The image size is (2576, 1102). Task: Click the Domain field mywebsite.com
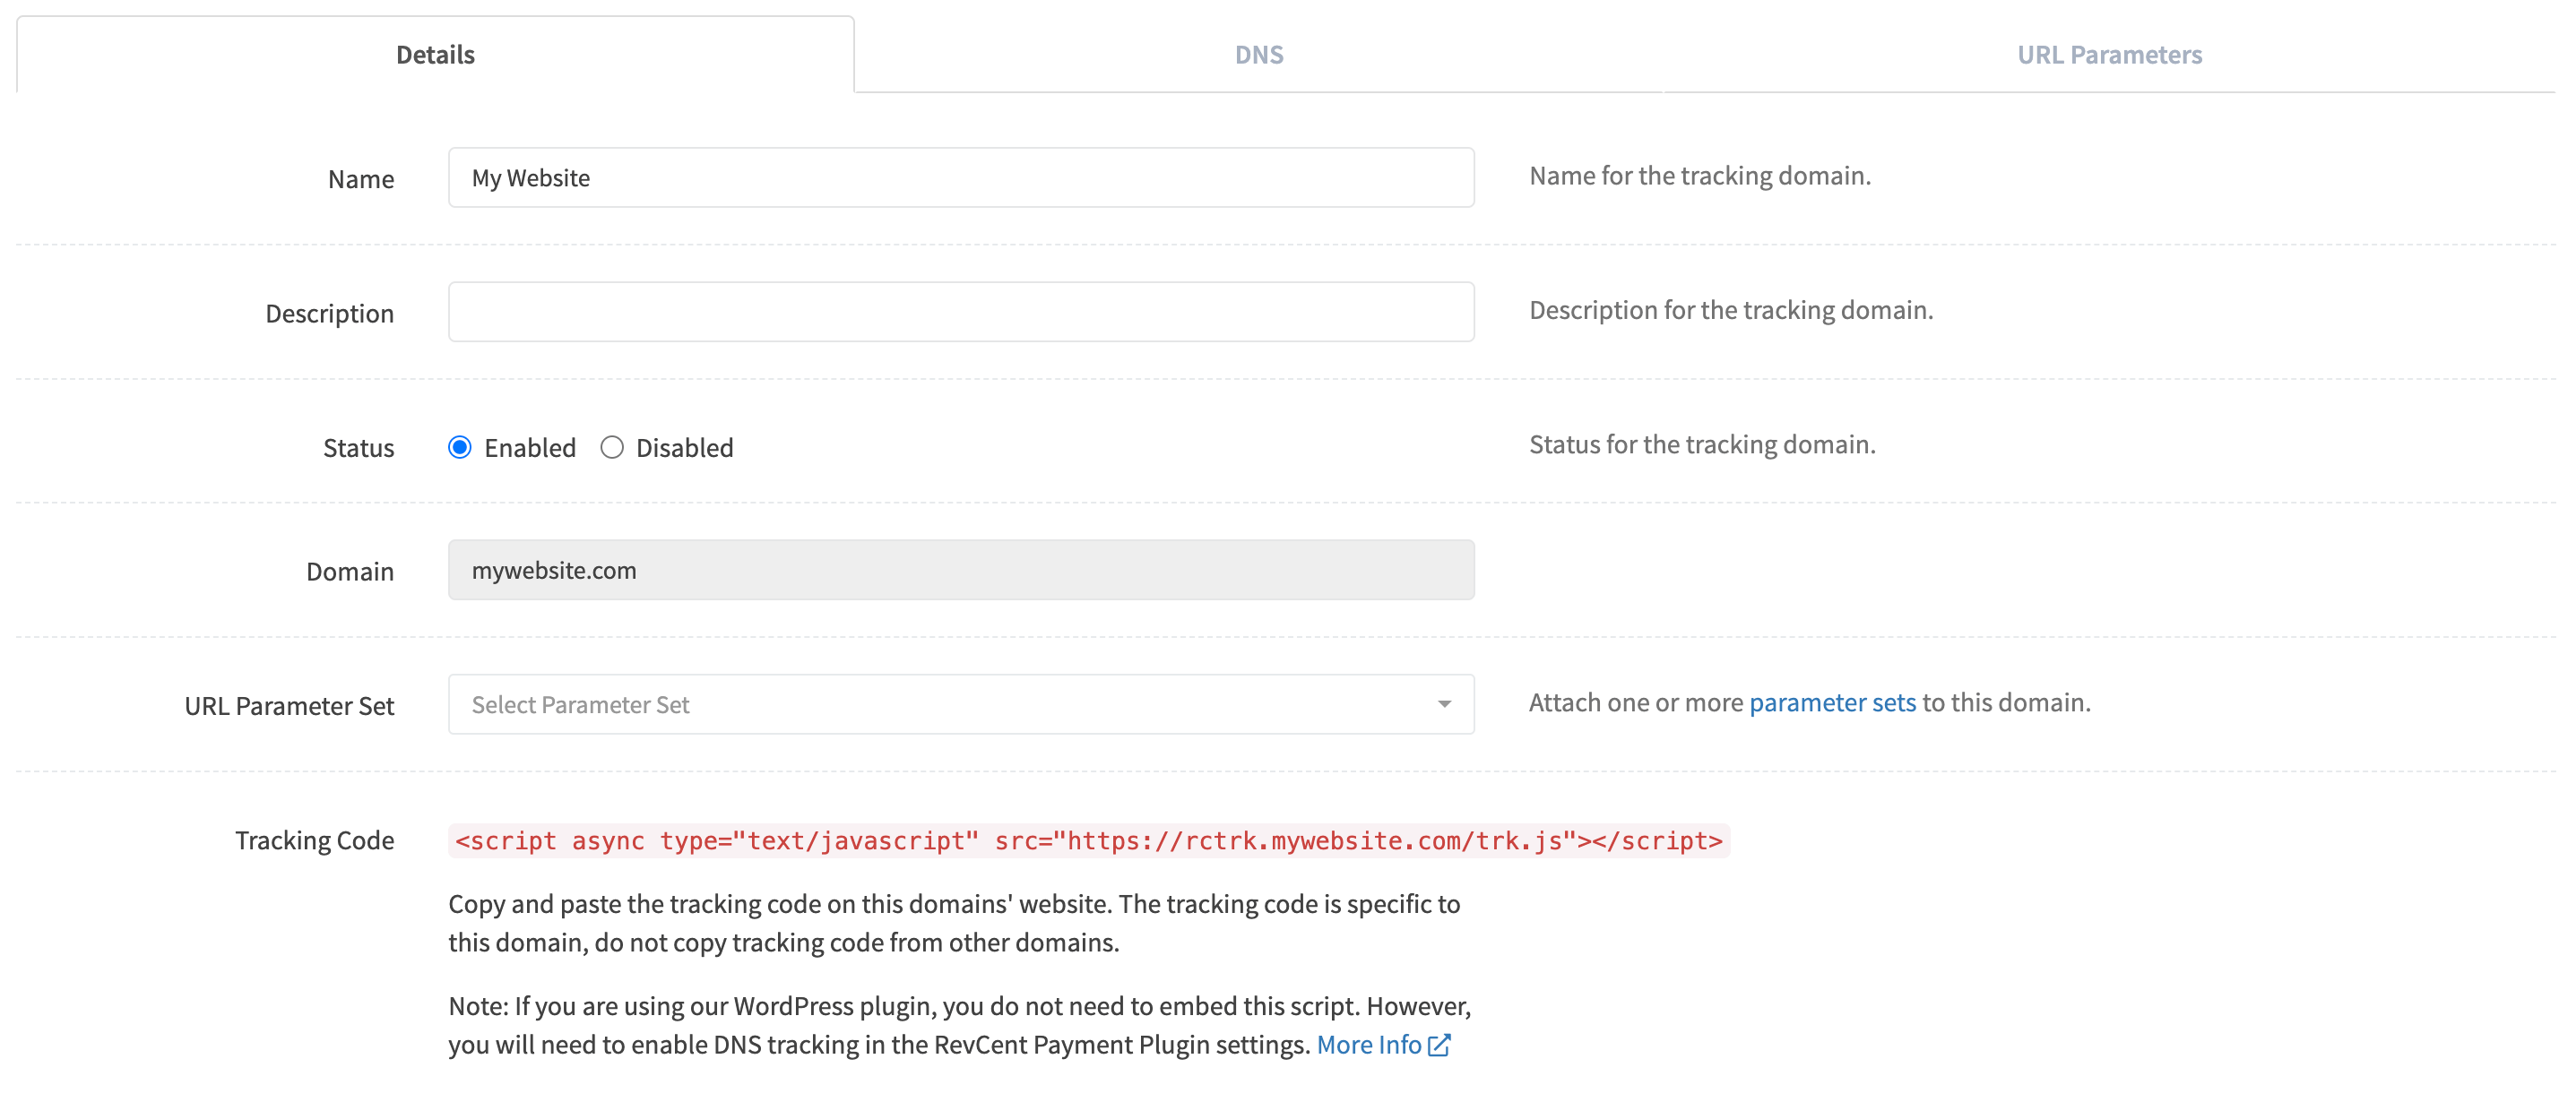[961, 570]
